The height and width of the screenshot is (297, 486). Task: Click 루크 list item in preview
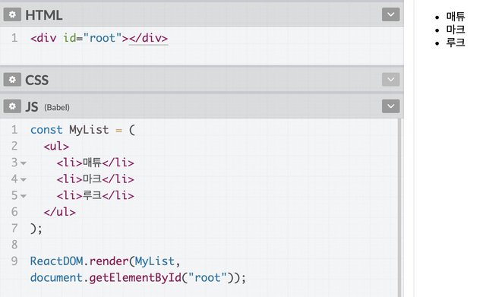point(456,43)
